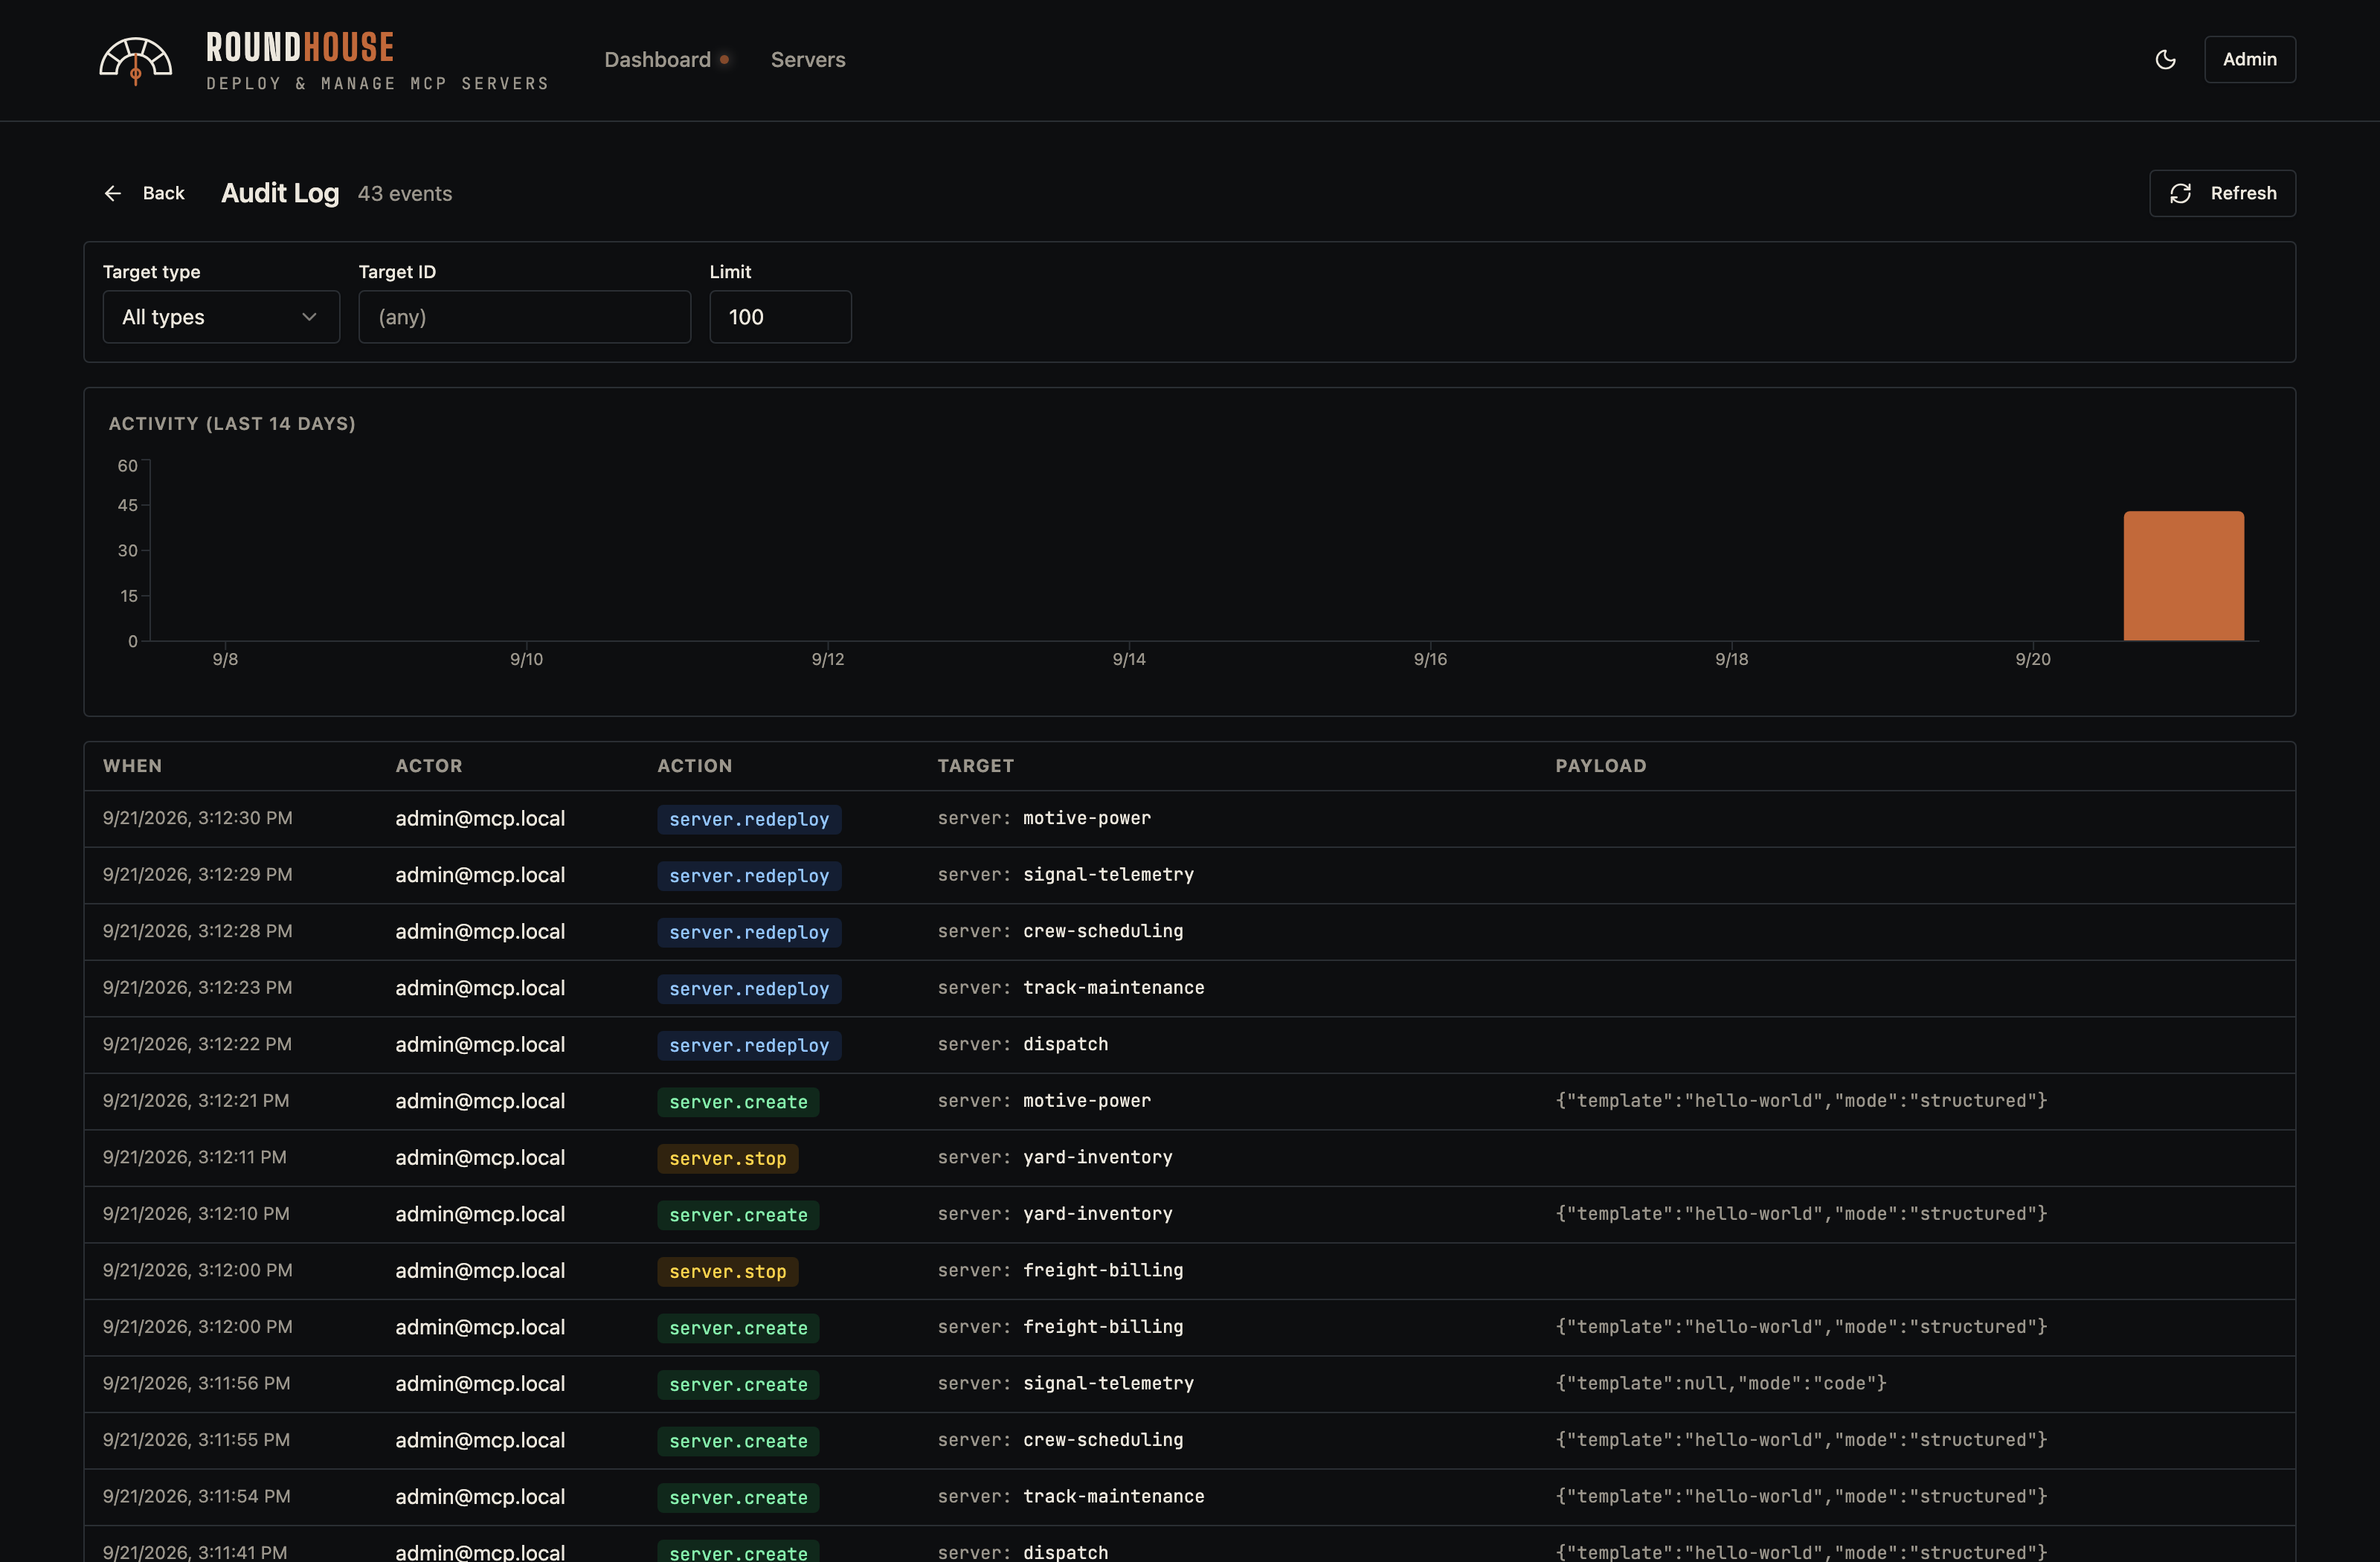The width and height of the screenshot is (2380, 1562).
Task: Click the TARGET column header
Action: point(976,766)
